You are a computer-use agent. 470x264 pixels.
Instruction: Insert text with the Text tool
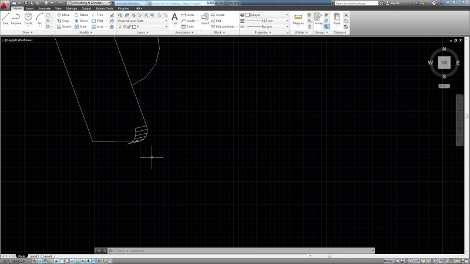(x=174, y=19)
